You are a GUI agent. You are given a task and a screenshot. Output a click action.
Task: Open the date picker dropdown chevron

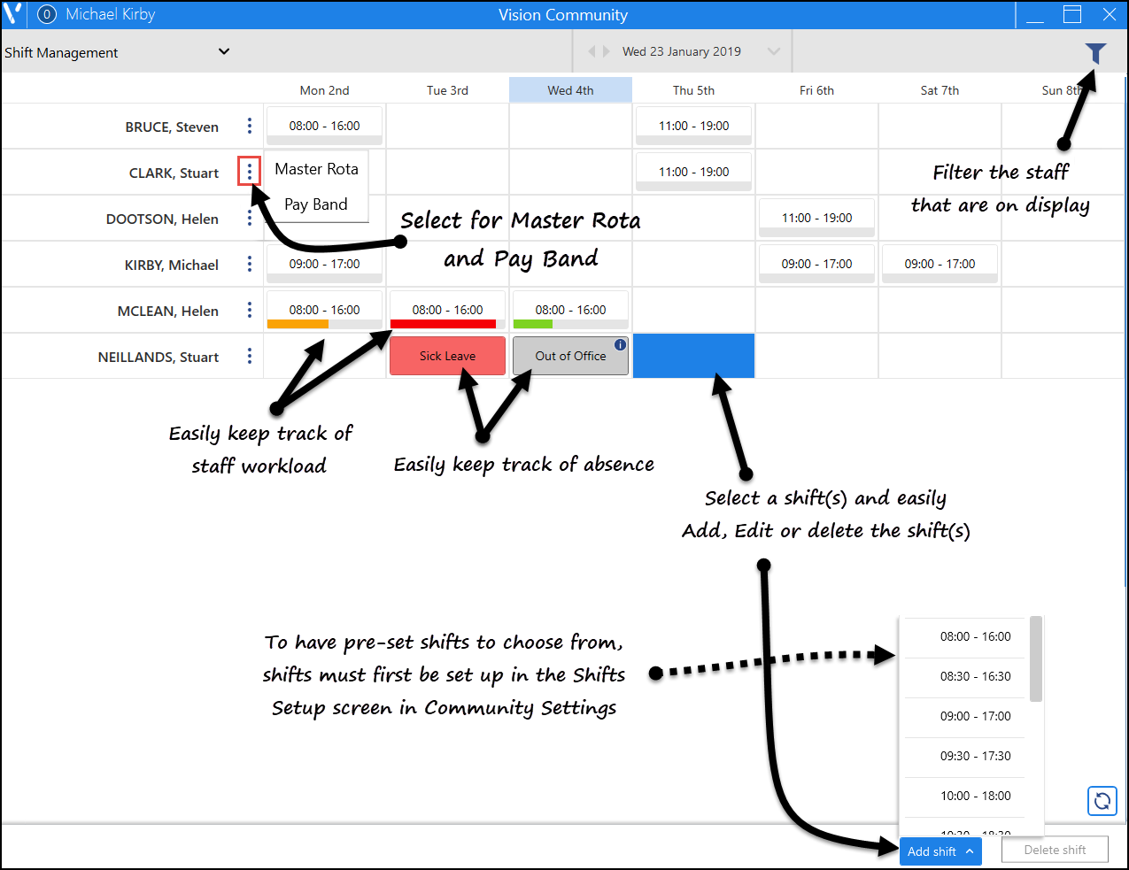774,51
